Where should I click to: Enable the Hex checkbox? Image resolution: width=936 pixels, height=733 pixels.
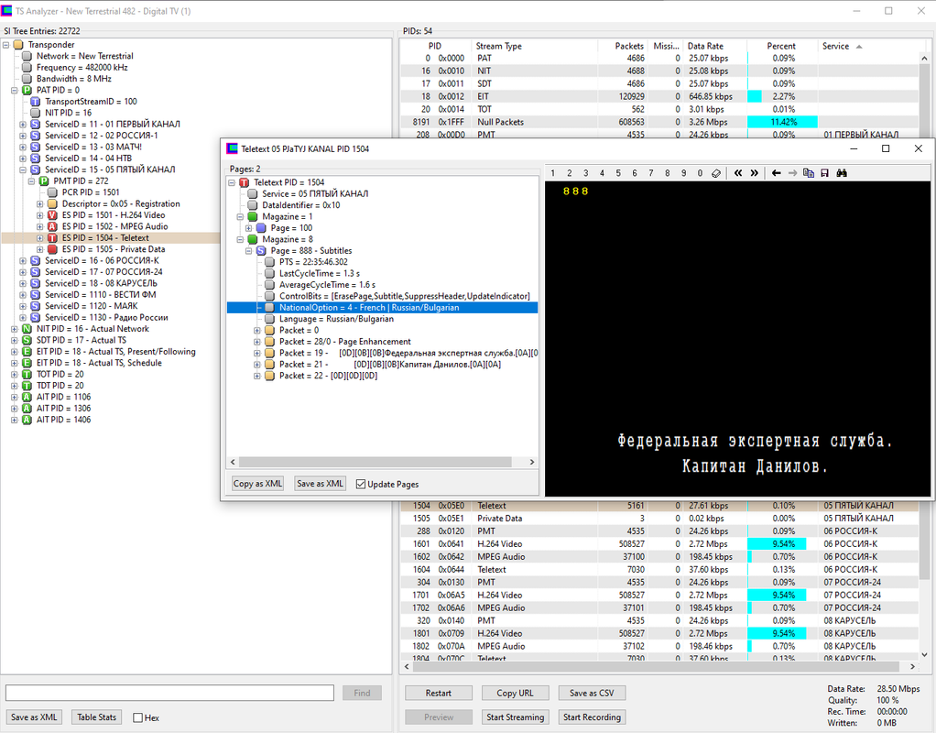(x=138, y=717)
